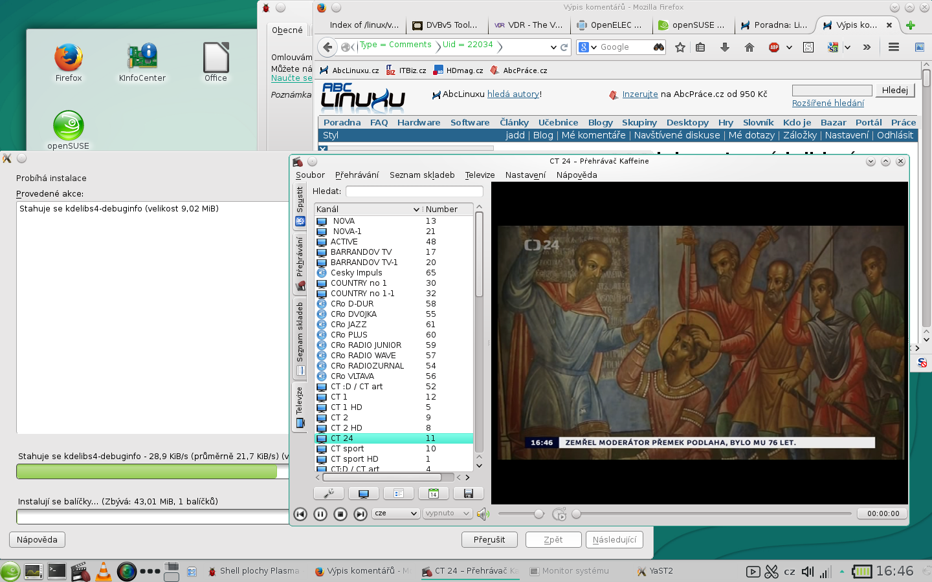This screenshot has width=932, height=582.
Task: Open Rozšířené hledání link
Action: tap(828, 103)
